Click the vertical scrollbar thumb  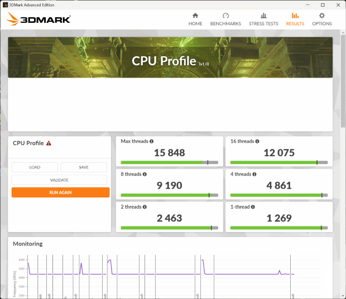pos(343,81)
